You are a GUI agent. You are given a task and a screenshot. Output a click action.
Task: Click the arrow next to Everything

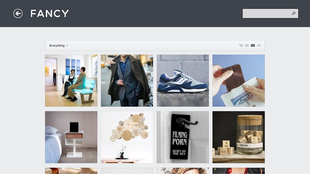pyautogui.click(x=67, y=46)
